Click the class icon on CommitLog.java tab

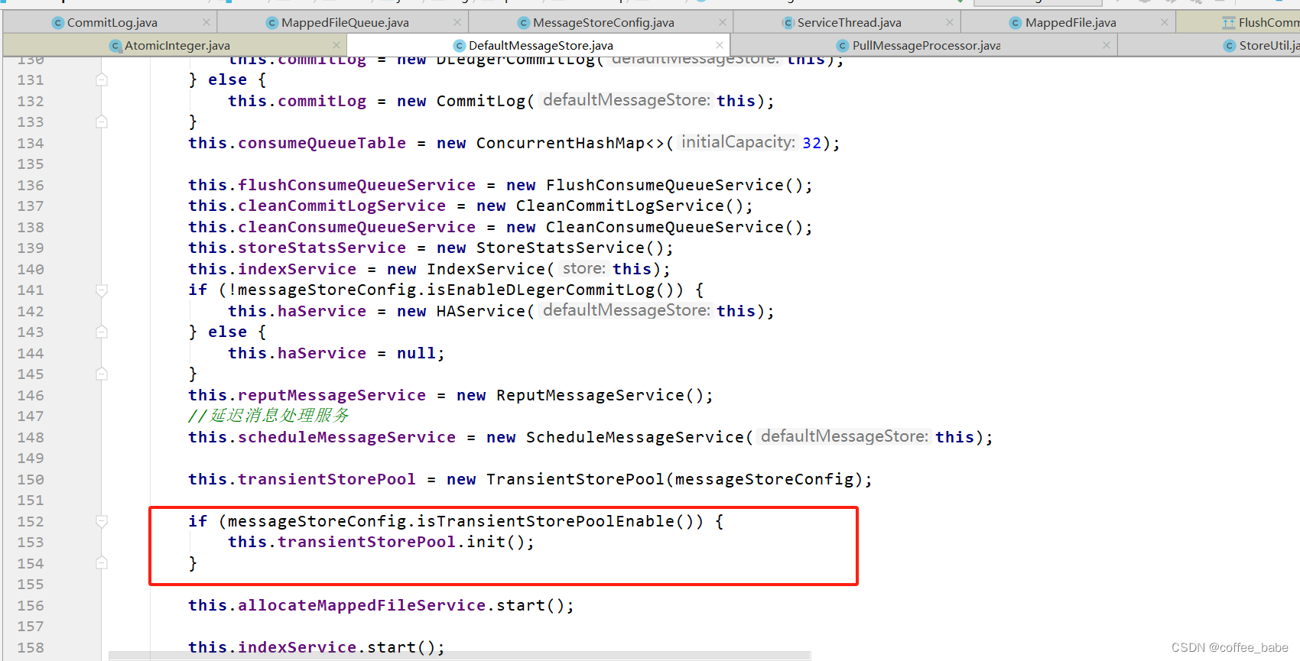[x=58, y=23]
